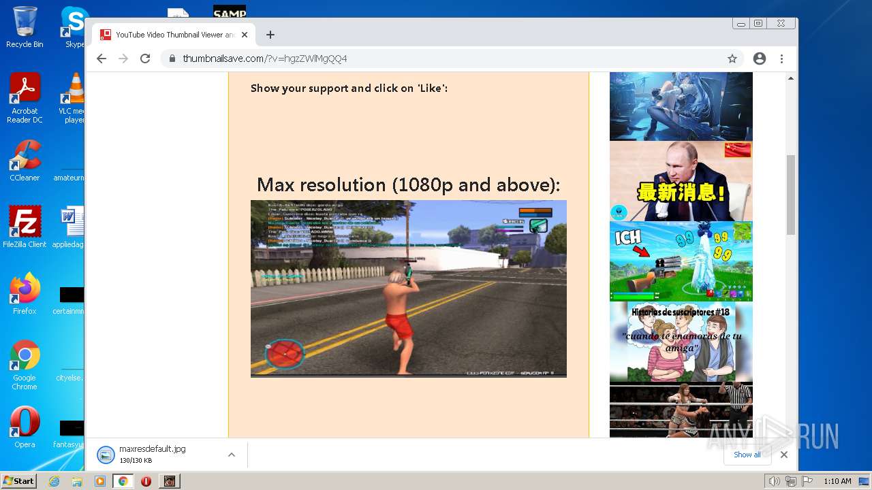Open the anime girl thumbnail in sidebar

(x=681, y=106)
